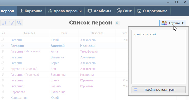Open list settings gear icon
The image size is (189, 100).
117,23
